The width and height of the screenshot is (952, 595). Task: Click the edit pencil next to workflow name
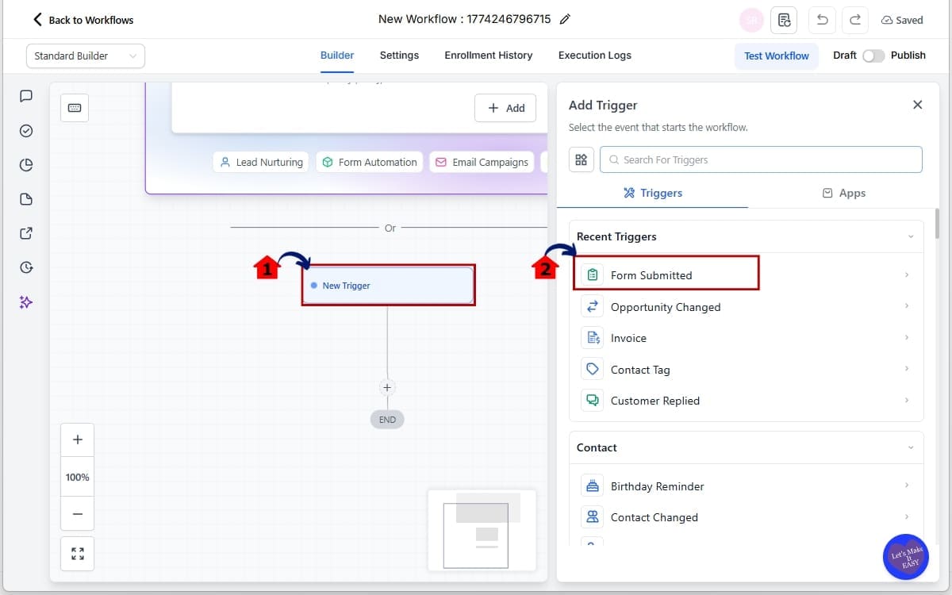point(565,18)
